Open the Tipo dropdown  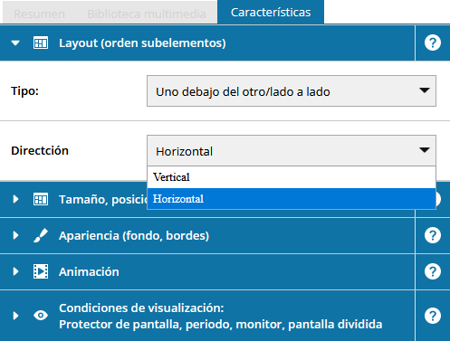pos(292,90)
